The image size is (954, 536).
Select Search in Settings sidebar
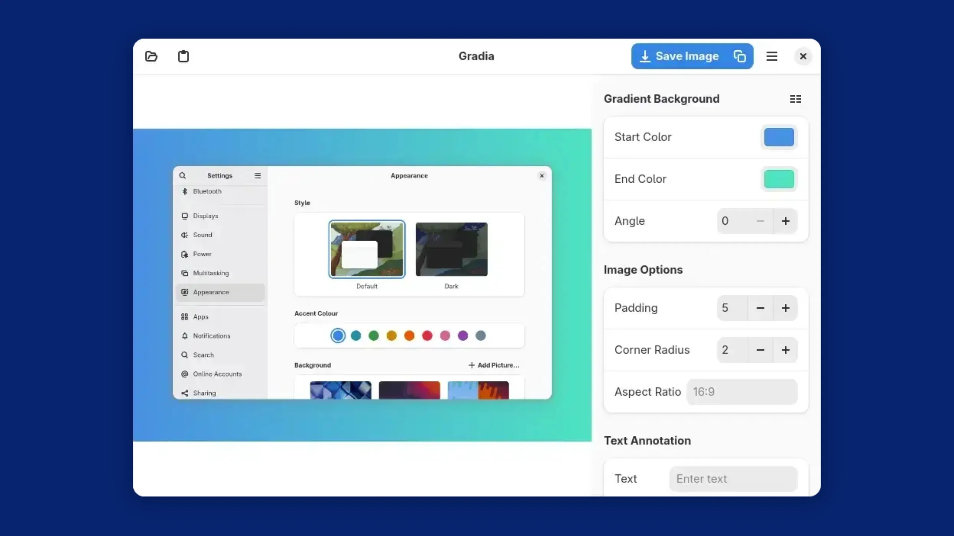[x=220, y=355]
